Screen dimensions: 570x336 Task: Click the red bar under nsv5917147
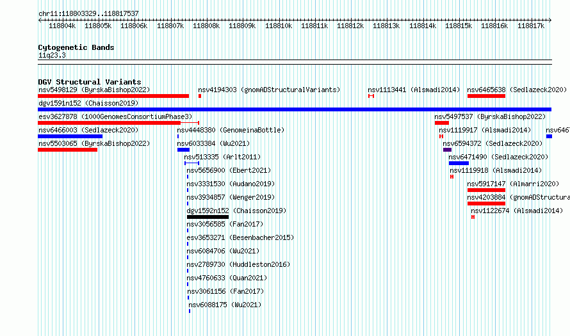pos(486,190)
